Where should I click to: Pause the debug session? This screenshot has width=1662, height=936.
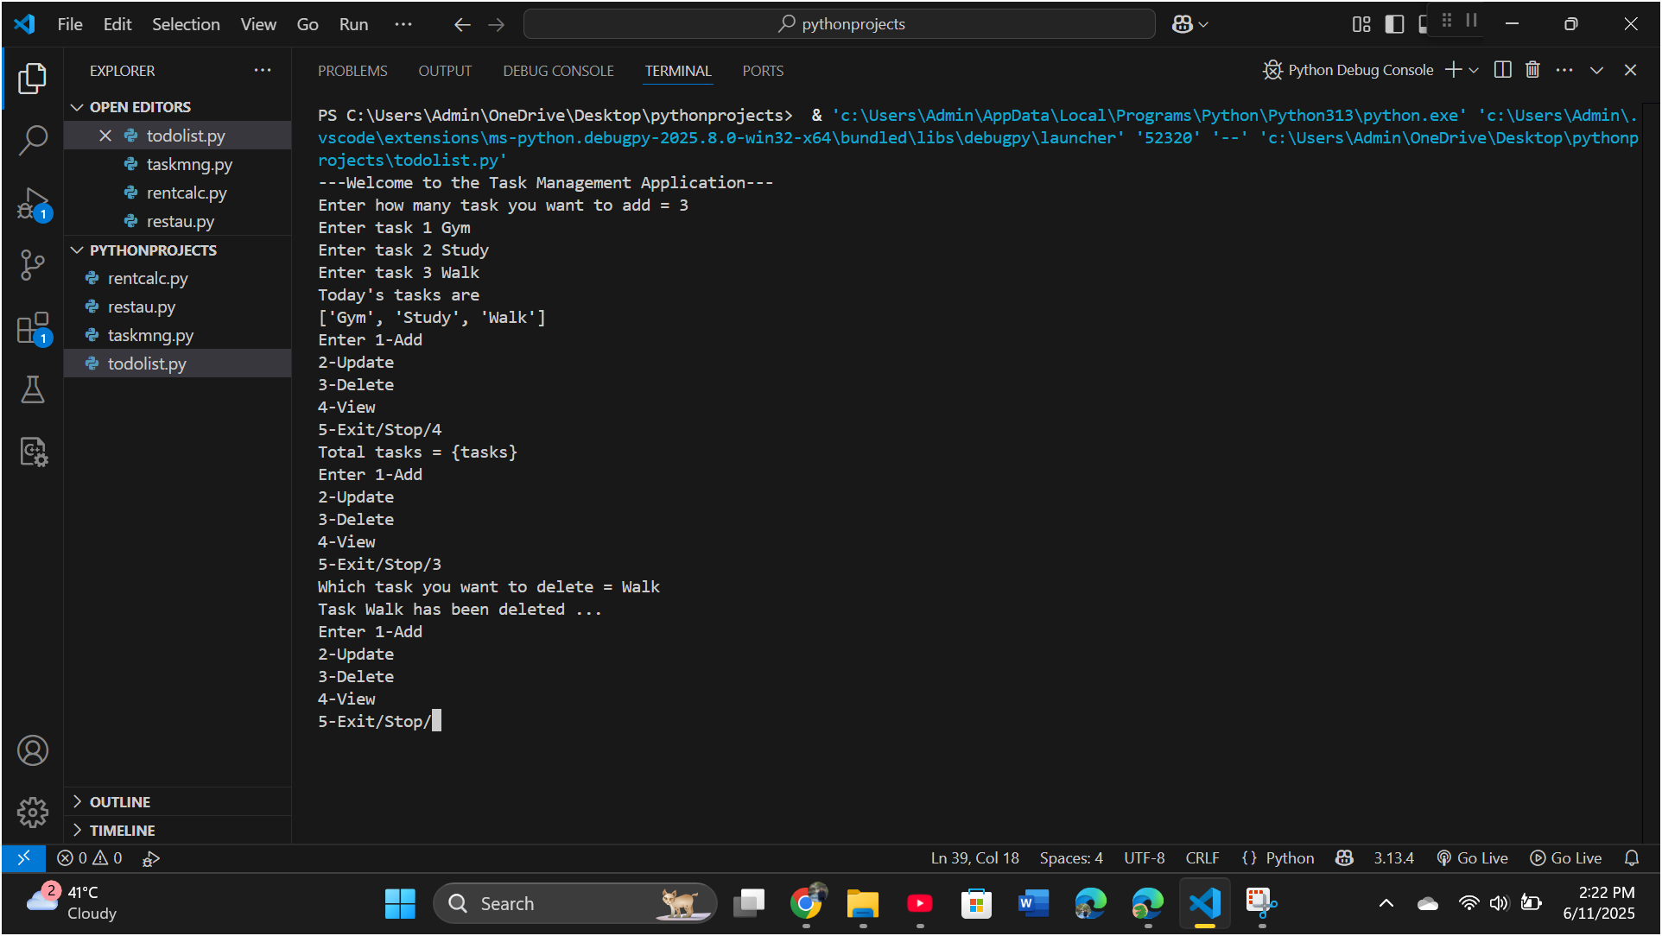[x=1471, y=20]
